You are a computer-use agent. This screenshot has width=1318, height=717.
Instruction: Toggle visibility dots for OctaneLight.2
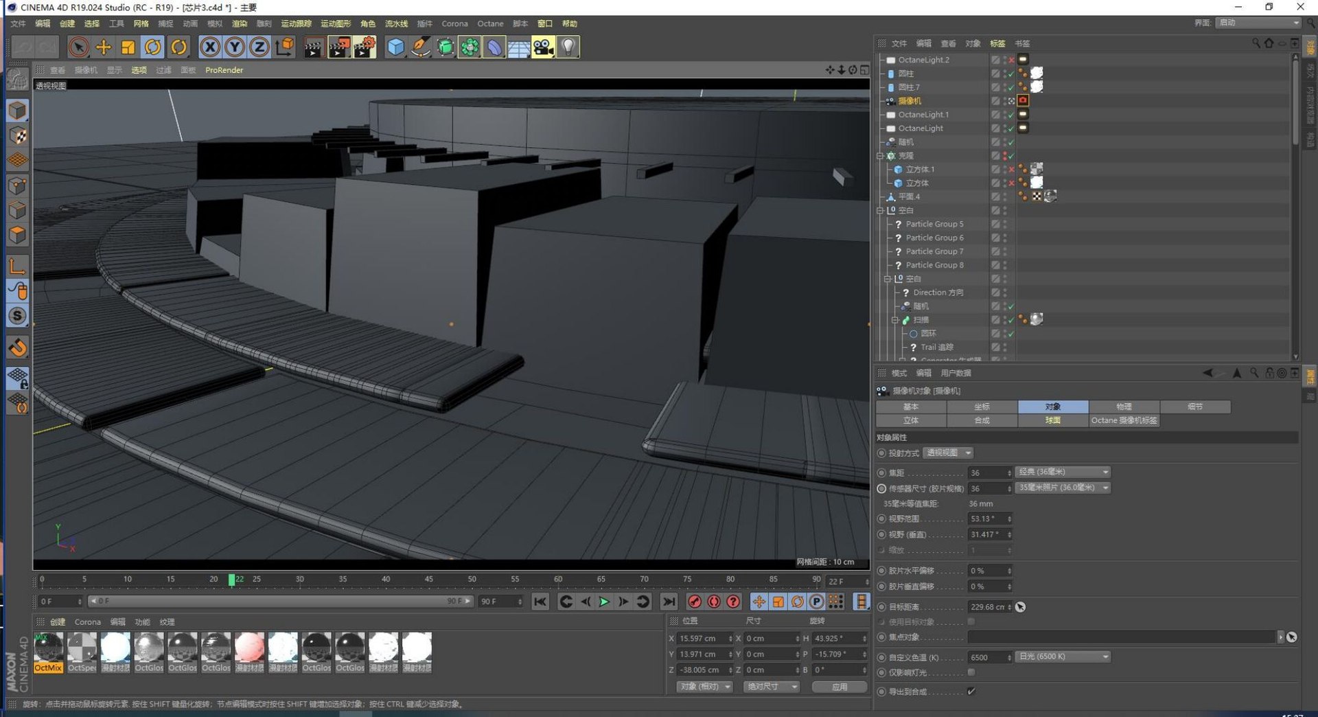[x=1004, y=60]
